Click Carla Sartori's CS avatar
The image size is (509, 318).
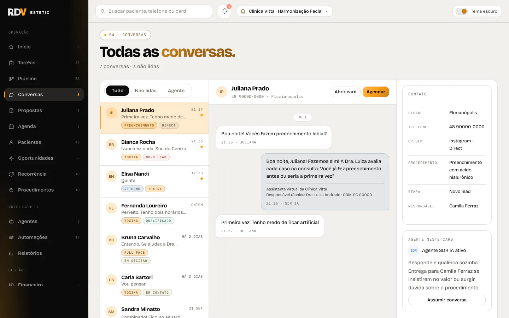click(111, 280)
